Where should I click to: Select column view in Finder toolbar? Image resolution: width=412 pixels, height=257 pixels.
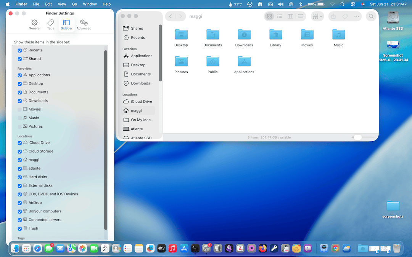[x=290, y=16]
